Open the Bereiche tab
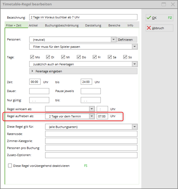 (114, 25)
